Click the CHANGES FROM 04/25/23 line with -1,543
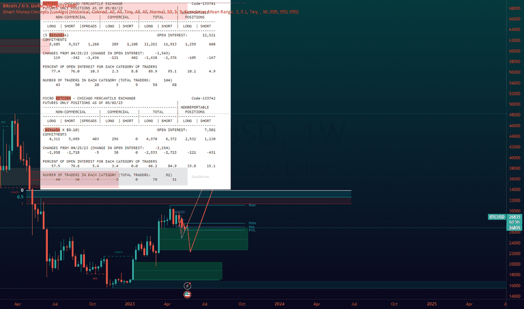This screenshot has height=309, width=524. click(106, 53)
